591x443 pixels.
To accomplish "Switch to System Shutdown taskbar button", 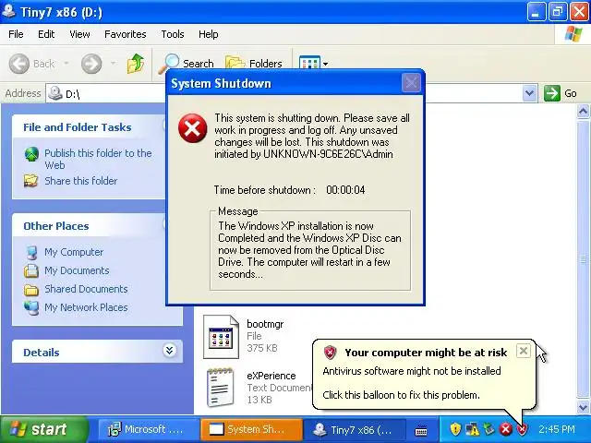I will (251, 429).
